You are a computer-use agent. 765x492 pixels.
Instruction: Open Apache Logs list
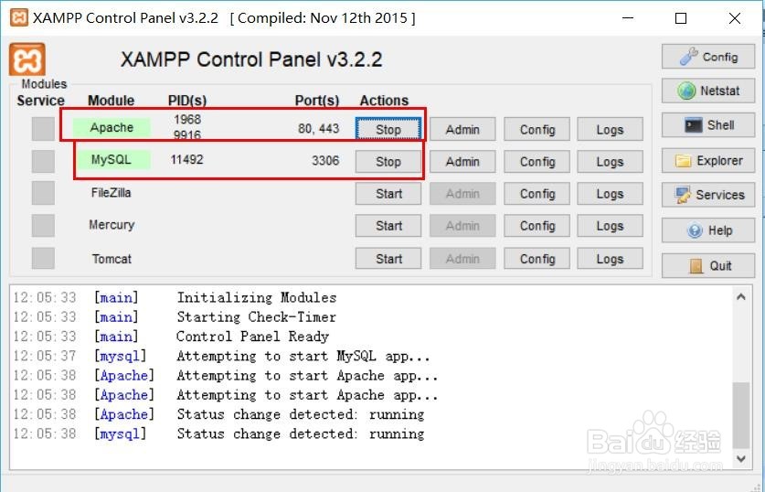coord(610,129)
